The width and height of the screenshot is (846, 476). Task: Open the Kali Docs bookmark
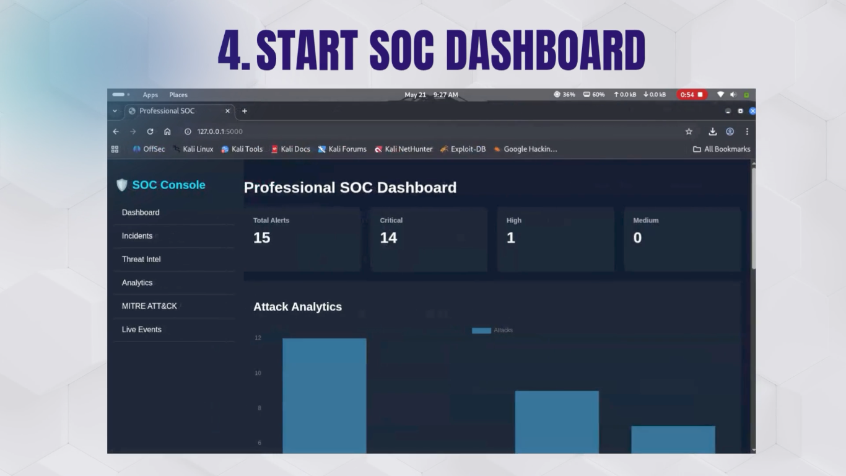pos(290,149)
